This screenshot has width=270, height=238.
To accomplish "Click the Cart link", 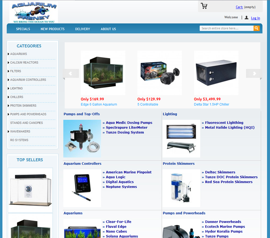I will [239, 7].
